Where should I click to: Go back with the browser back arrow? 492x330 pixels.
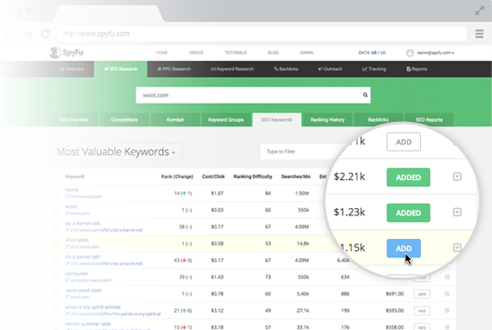point(10,34)
